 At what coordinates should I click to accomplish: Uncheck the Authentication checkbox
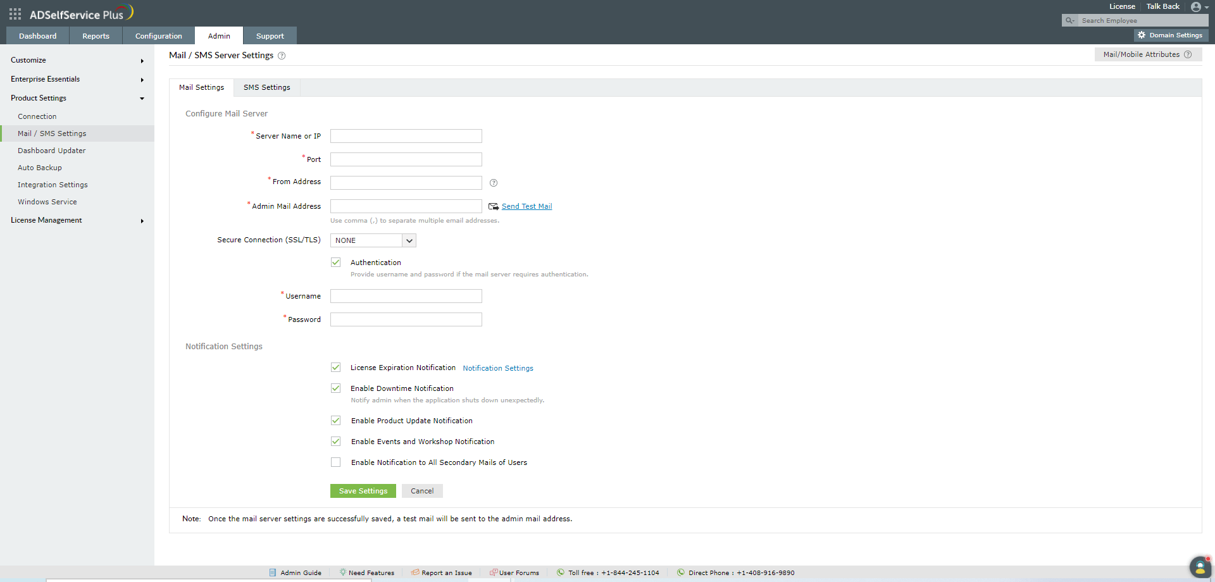(x=335, y=262)
